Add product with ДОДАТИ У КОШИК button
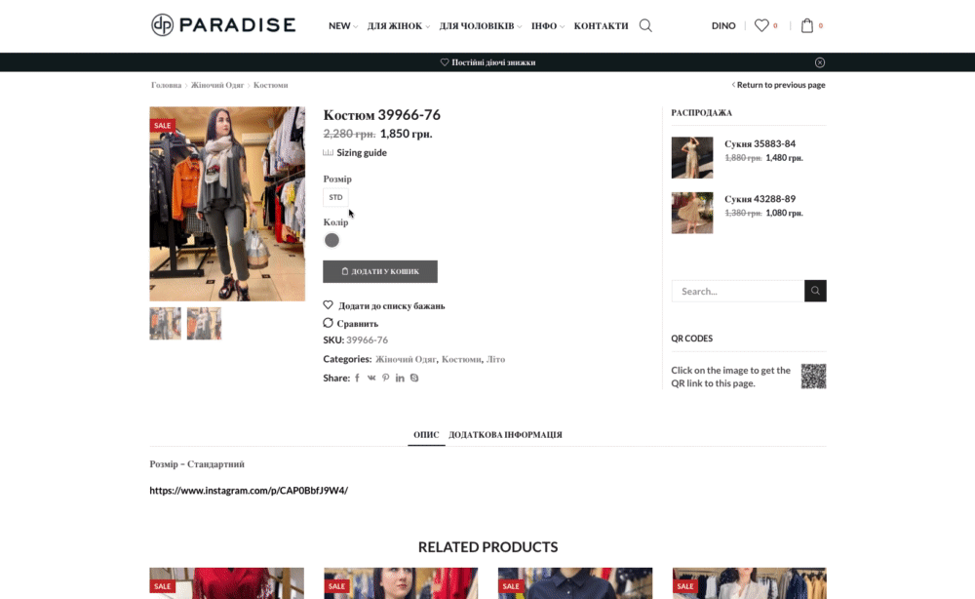Viewport: 975px width, 599px height. tap(380, 271)
